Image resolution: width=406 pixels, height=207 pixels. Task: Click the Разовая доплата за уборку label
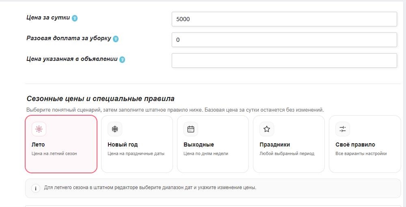[69, 38]
